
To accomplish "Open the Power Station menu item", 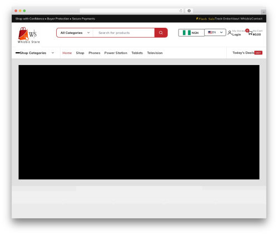I will (x=116, y=53).
